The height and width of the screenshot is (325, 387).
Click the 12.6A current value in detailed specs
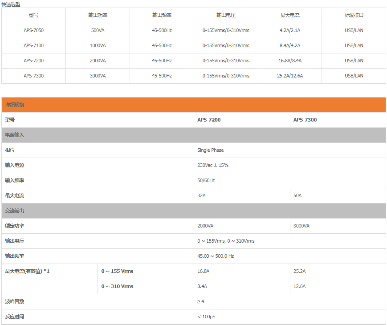(x=299, y=286)
